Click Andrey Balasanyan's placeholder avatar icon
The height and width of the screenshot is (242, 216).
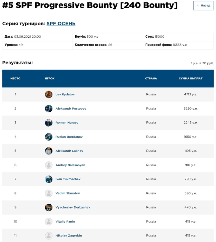49,165
